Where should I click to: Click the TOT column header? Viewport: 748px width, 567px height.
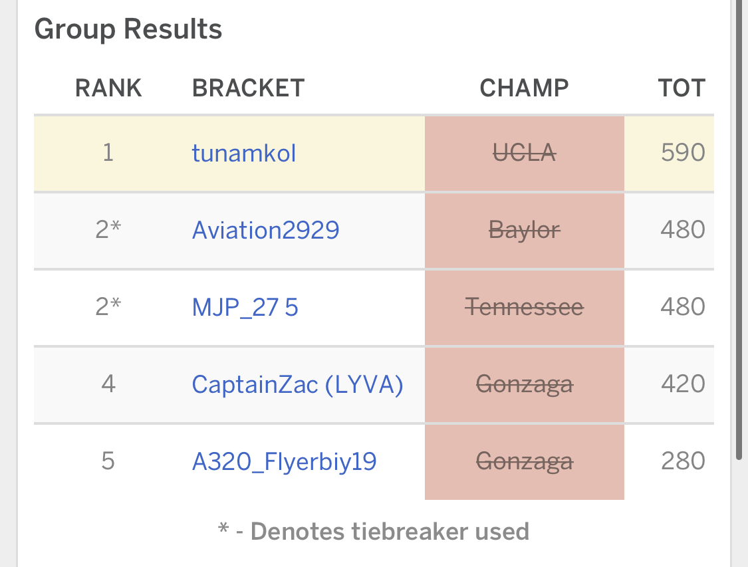tap(682, 88)
